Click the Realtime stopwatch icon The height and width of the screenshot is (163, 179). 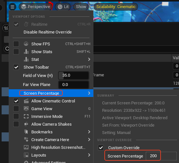click(26, 24)
